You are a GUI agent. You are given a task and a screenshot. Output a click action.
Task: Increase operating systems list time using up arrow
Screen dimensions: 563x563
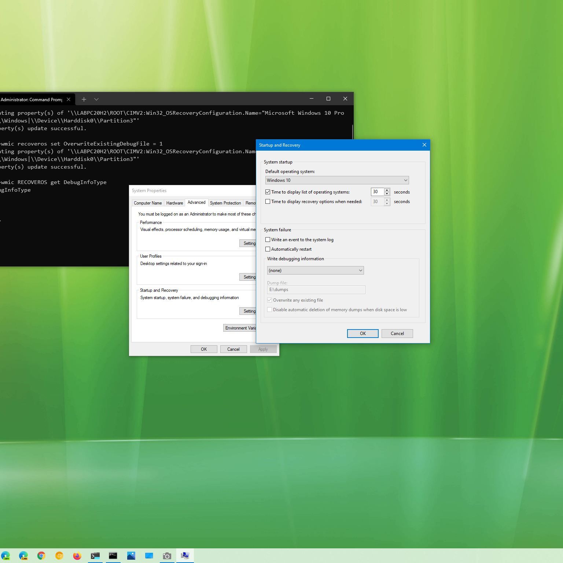387,190
